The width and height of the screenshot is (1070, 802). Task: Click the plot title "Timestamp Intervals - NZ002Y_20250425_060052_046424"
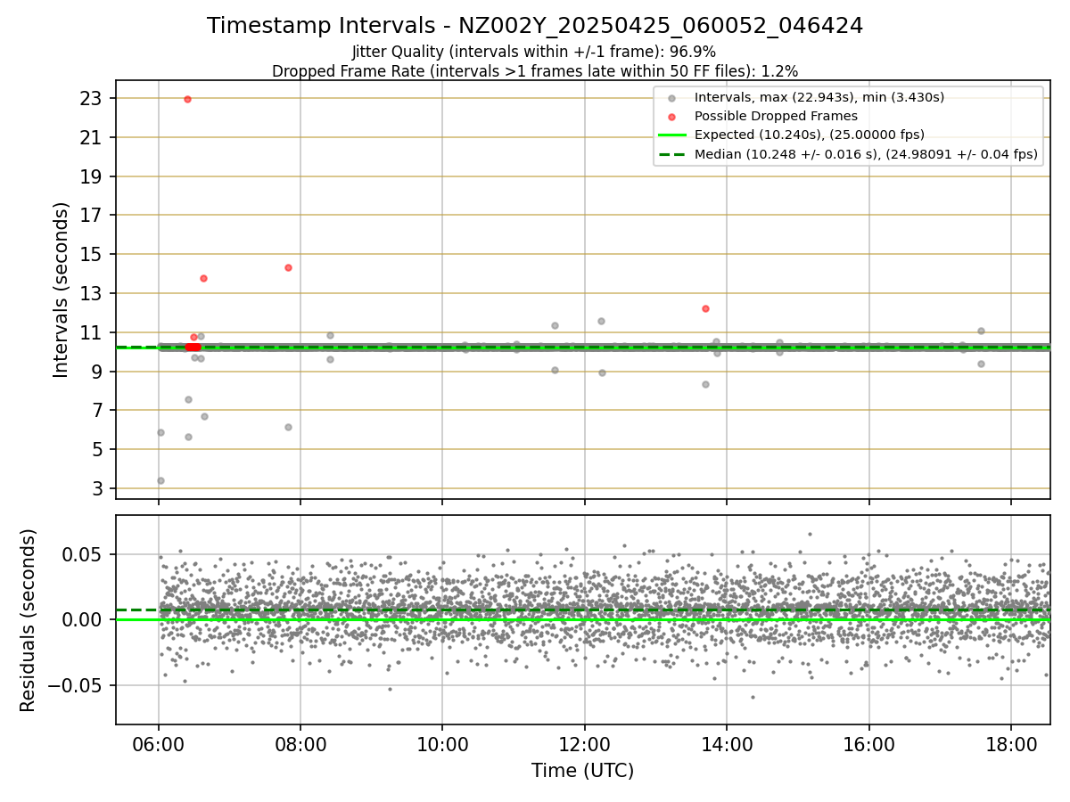click(535, 26)
